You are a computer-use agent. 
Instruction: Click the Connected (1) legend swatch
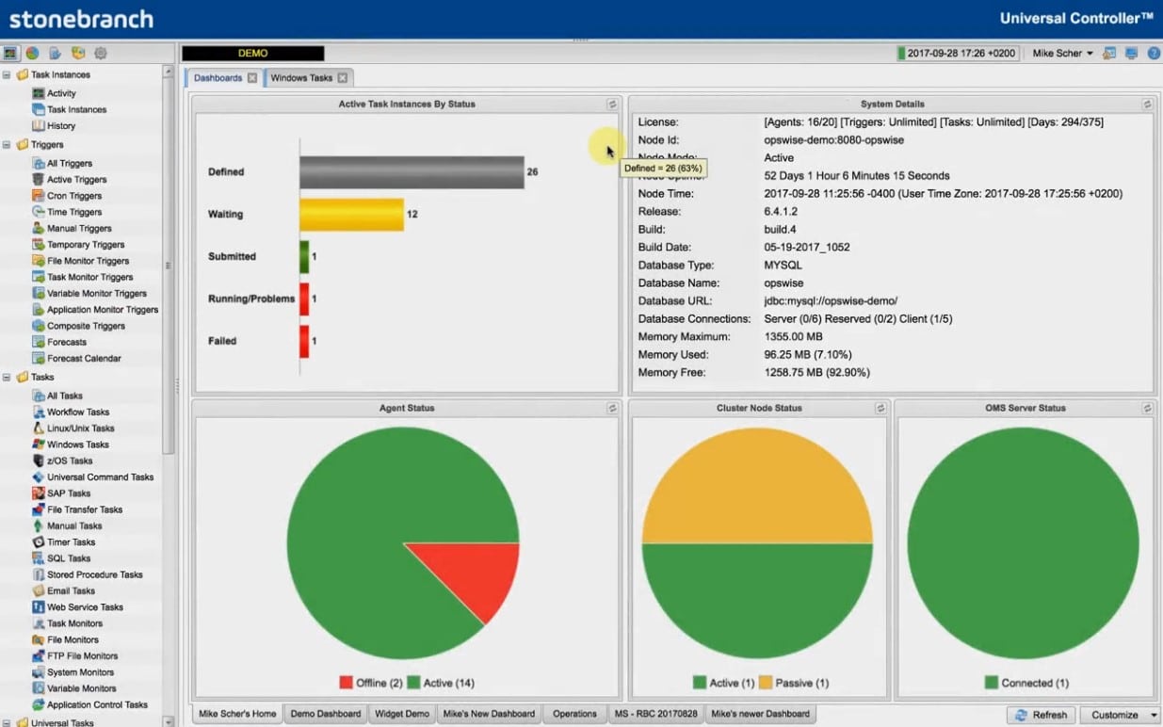(x=991, y=683)
